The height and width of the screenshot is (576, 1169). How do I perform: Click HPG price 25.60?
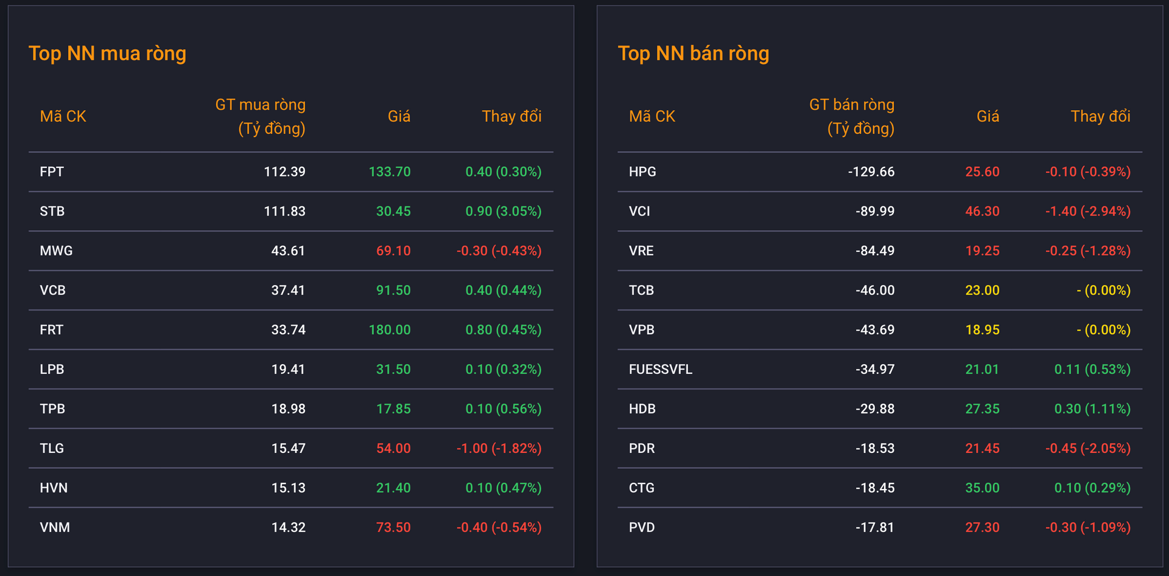click(983, 172)
